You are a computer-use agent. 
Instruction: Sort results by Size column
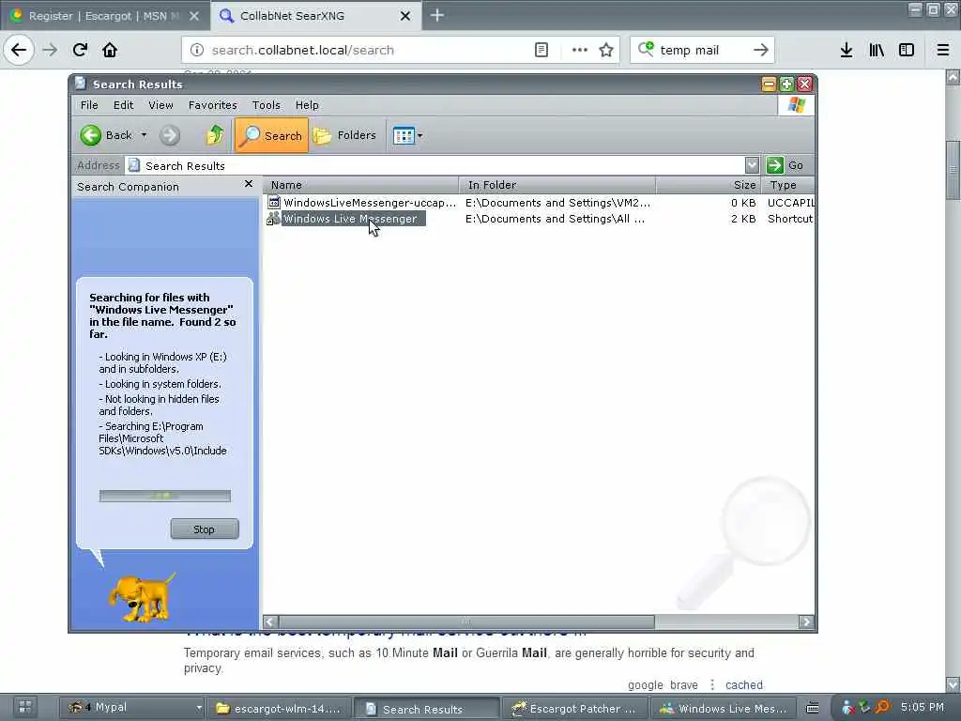[709, 185]
